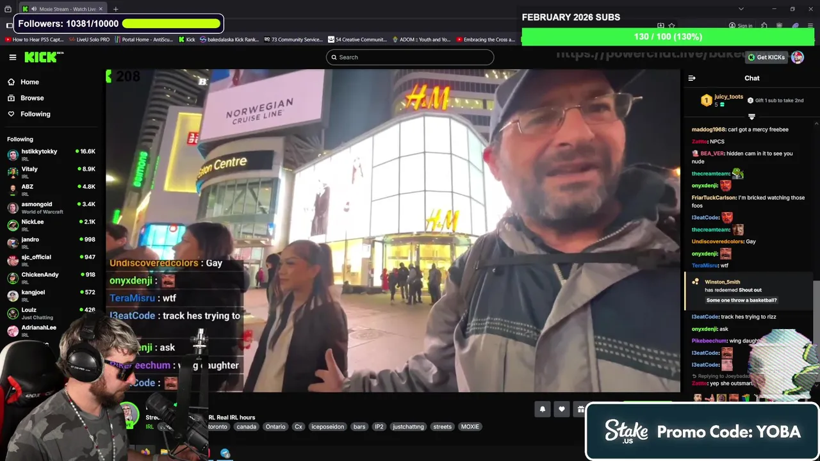Open a new browser tab

coord(115,9)
